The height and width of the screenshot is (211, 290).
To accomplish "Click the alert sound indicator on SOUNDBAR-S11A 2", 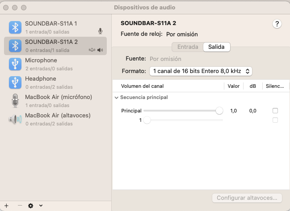I will (92, 50).
